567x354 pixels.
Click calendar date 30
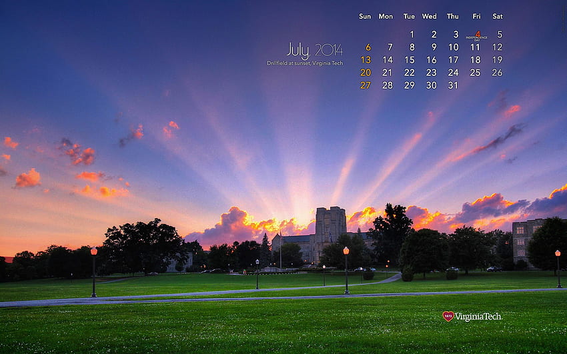pos(432,85)
